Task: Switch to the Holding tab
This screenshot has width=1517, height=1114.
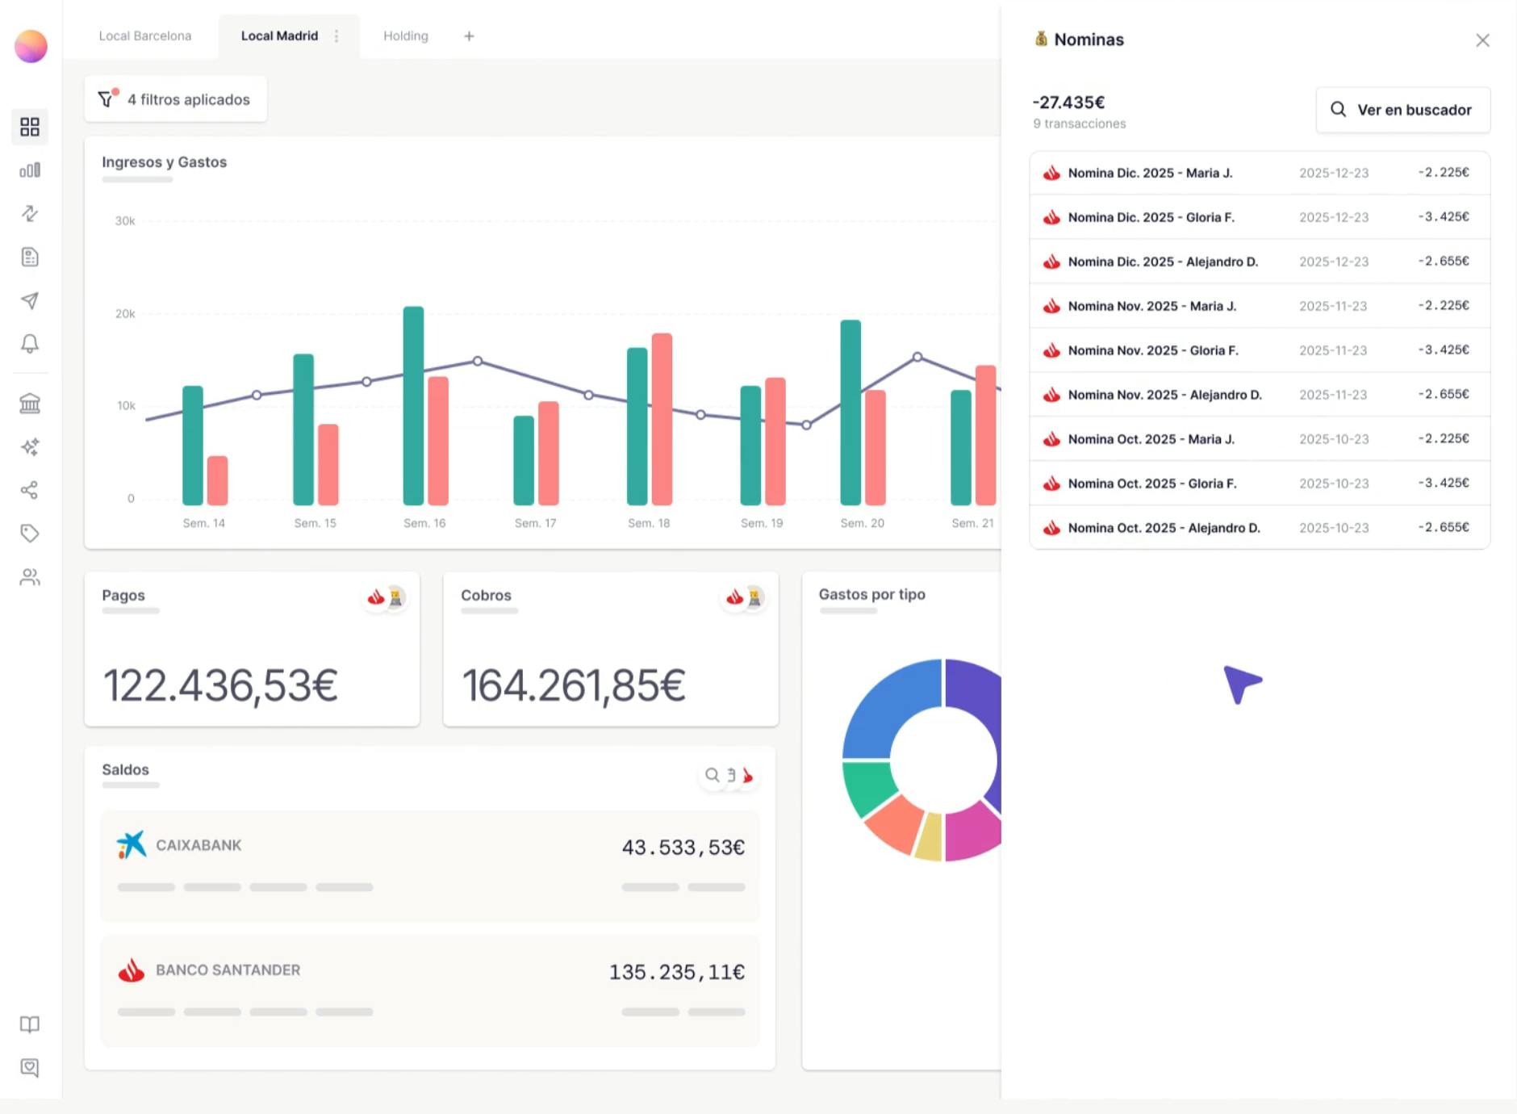Action: click(406, 36)
